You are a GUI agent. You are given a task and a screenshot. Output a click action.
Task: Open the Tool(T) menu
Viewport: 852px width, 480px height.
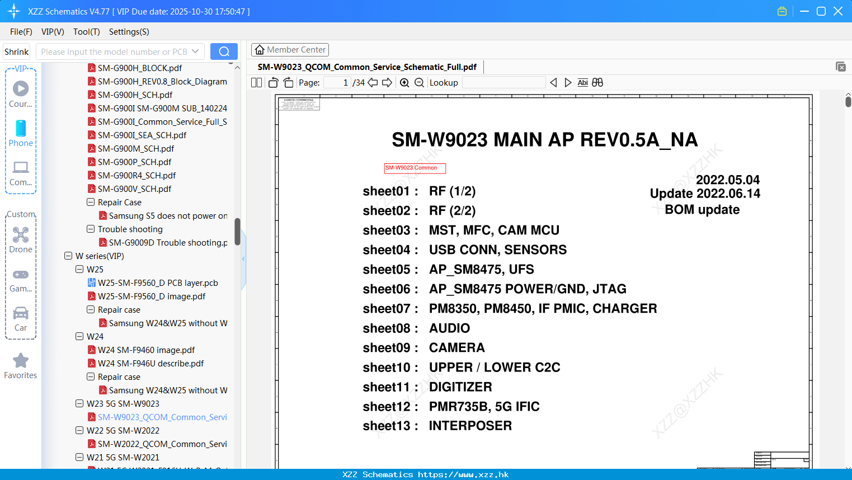coord(87,32)
